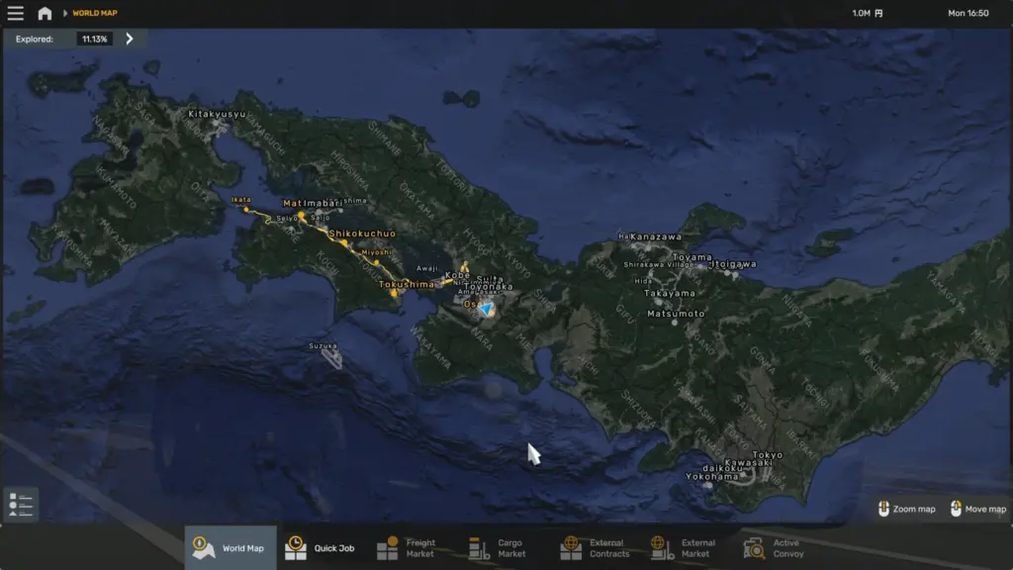
Task: Select Ikata town label
Action: click(241, 200)
